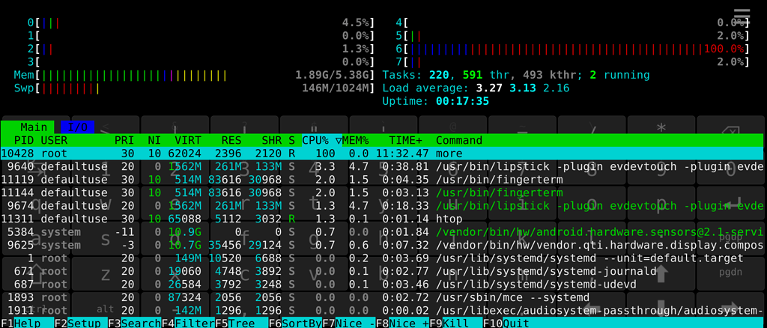767x328 pixels.
Task: Open F4 Filter
Action: click(x=188, y=323)
